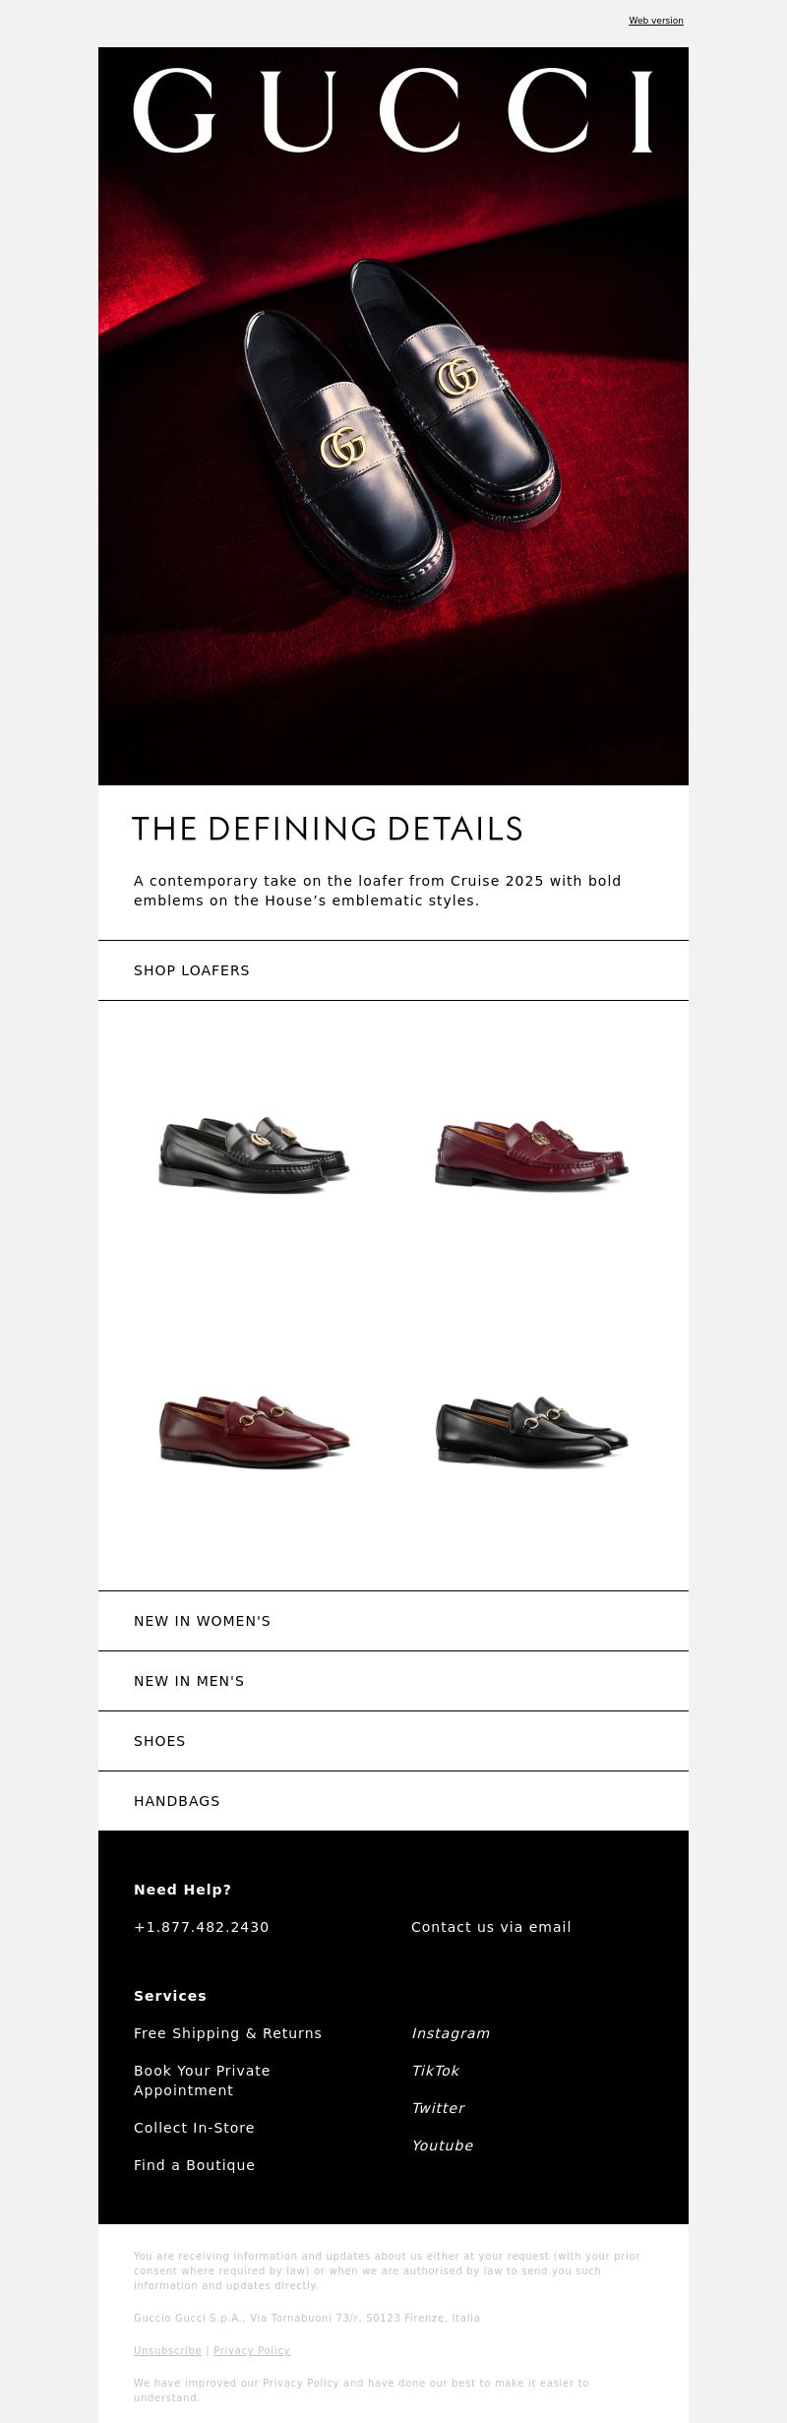787x2423 pixels.
Task: Open the Privacy Policy link
Action: click(252, 2350)
